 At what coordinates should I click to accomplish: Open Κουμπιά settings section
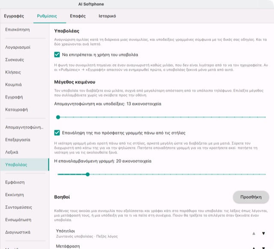coord(24,84)
